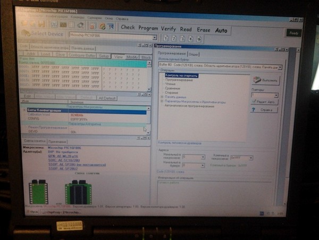This screenshot has width=319, height=240.
Task: Click the Select Device button
Action: point(42,34)
